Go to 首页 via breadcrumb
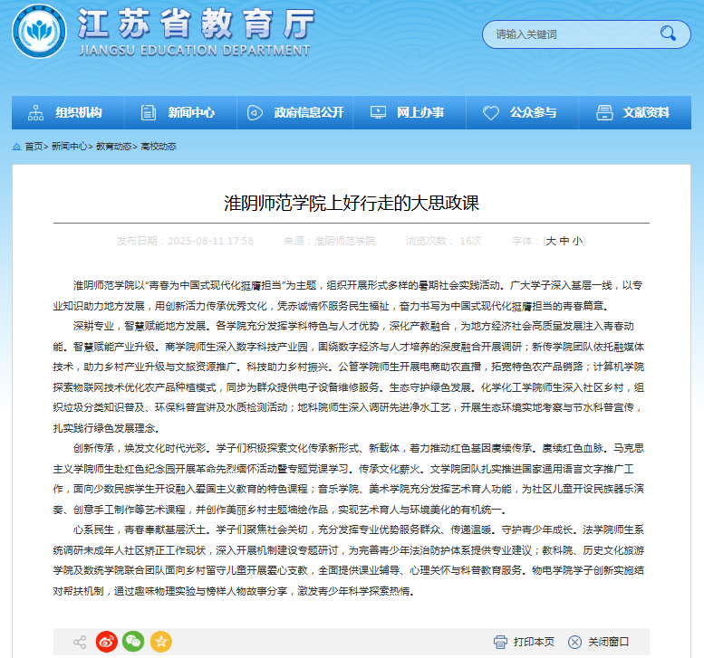Viewport: 704px width, 658px height. click(x=34, y=147)
